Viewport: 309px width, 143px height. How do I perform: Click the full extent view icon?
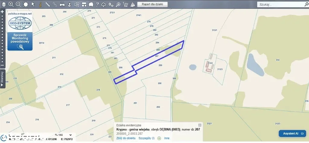point(26,4)
